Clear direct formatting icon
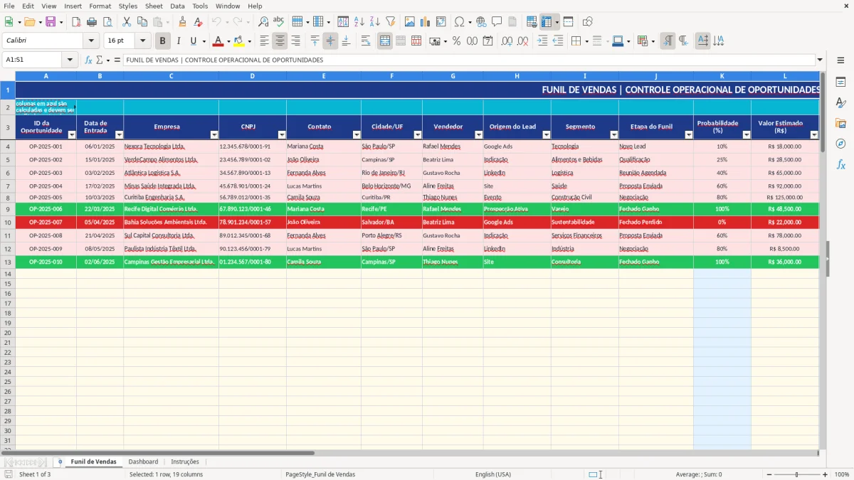854x480 pixels. click(x=199, y=22)
